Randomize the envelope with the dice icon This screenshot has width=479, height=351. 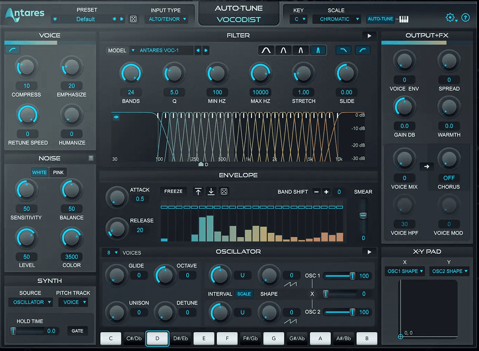point(224,191)
